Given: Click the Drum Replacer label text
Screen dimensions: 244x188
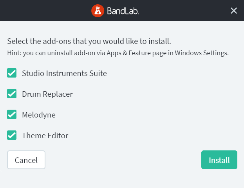Looking at the screenshot, I should tap(47, 94).
